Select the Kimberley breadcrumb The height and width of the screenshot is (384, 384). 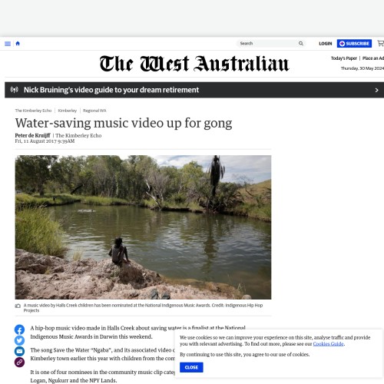(x=68, y=111)
